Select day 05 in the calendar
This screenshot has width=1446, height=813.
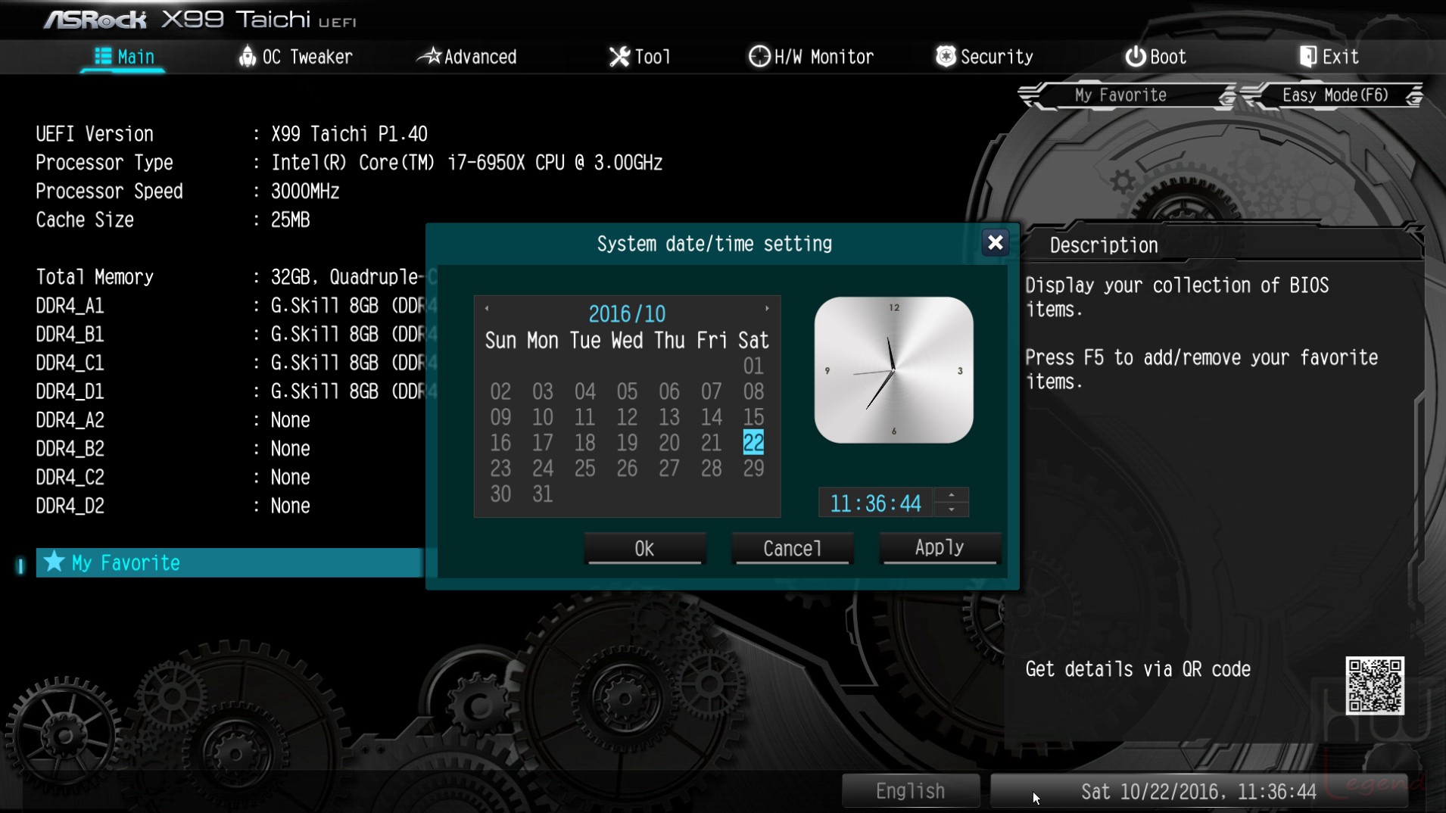pos(627,392)
